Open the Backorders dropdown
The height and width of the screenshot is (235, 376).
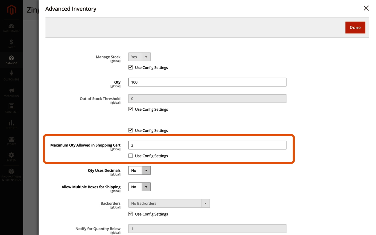point(169,203)
